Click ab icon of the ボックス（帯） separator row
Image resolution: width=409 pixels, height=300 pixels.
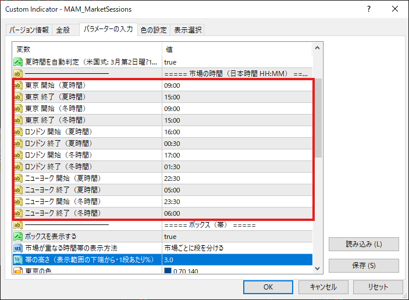pos(18,225)
